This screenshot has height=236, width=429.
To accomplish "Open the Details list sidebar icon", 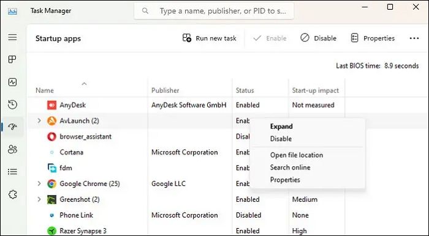I will click(13, 172).
